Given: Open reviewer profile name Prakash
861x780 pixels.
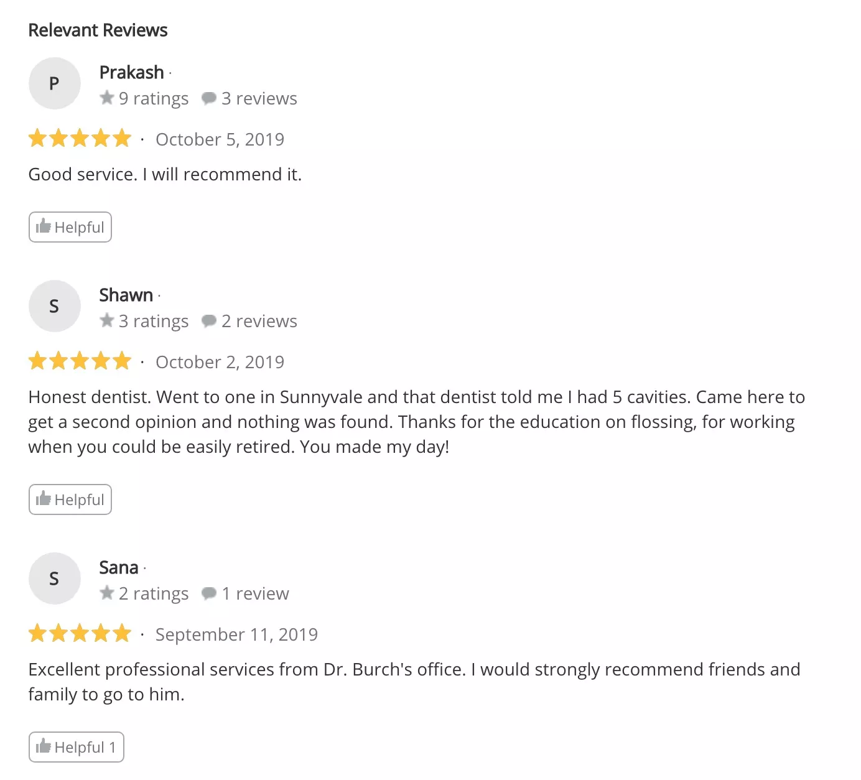Looking at the screenshot, I should coord(131,72).
